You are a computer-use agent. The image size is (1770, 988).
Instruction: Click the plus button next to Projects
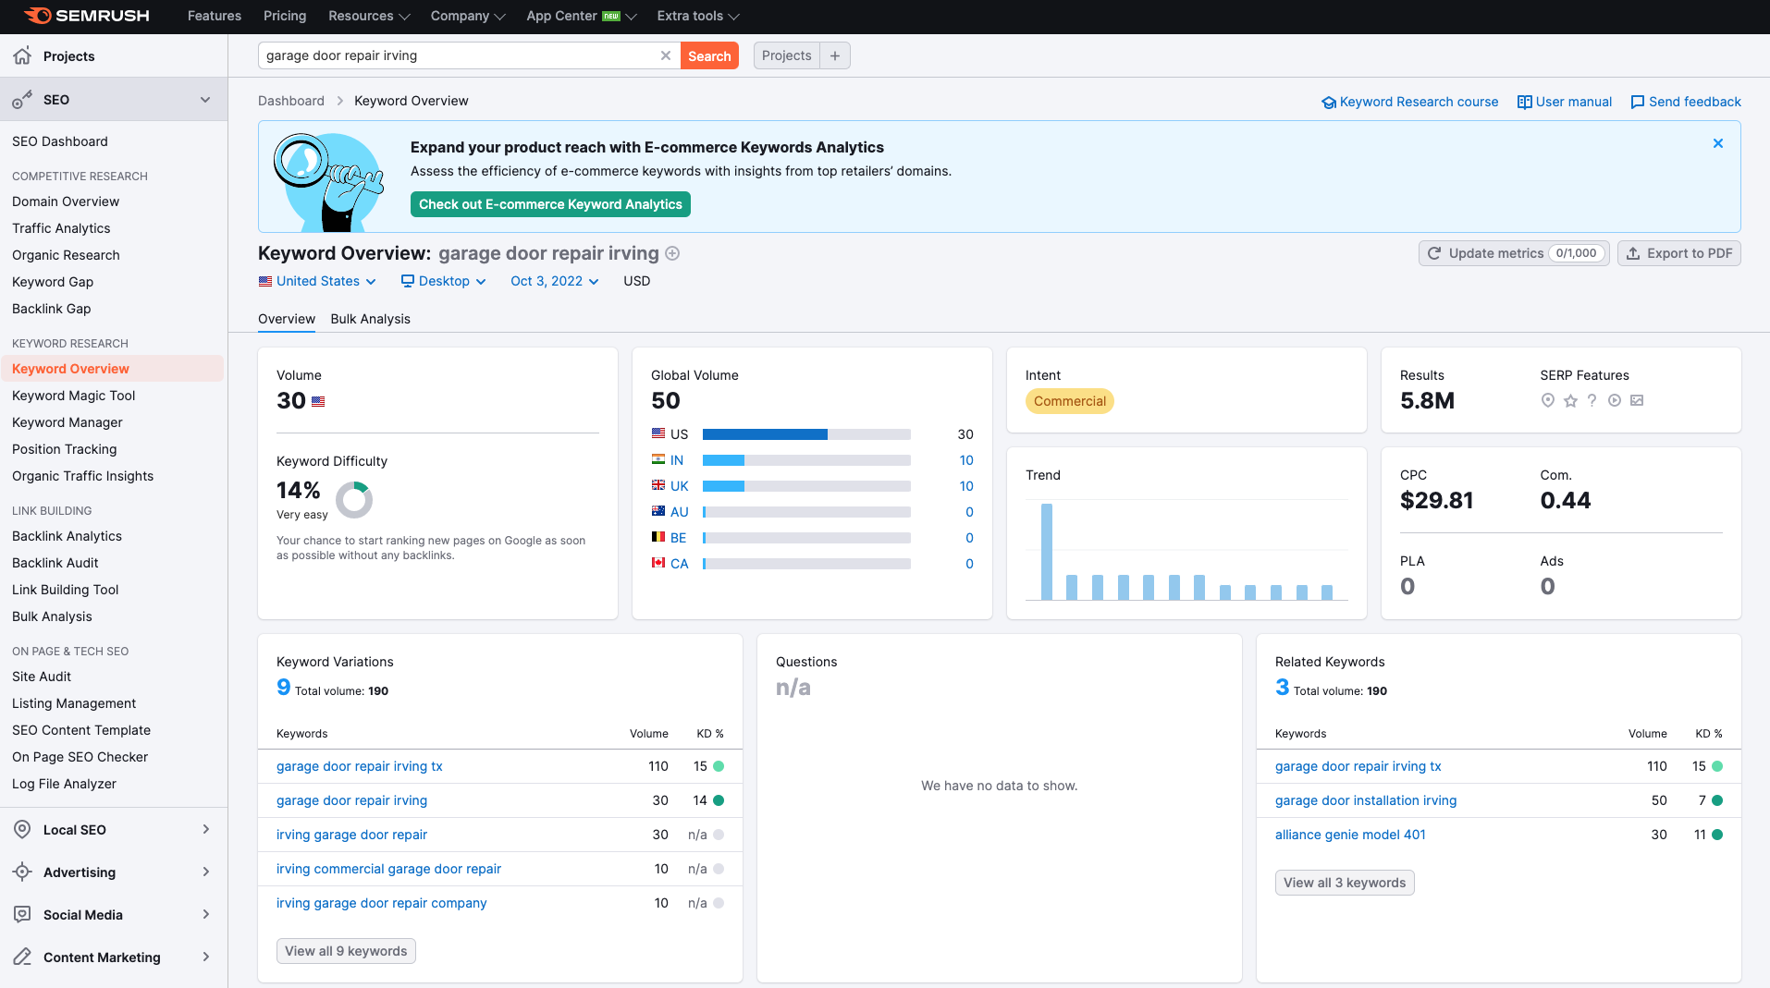(x=835, y=55)
